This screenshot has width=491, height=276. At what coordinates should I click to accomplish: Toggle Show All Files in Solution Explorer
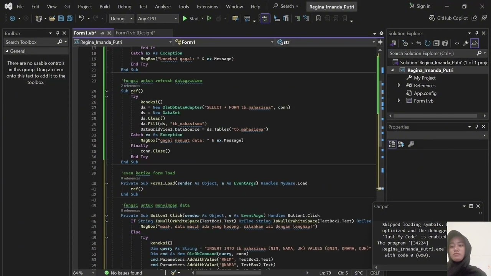[x=445, y=43]
